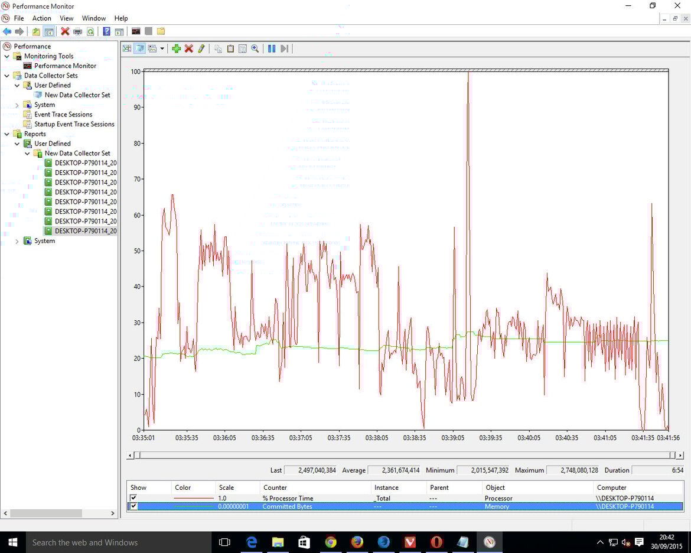The height and width of the screenshot is (553, 691).
Task: Click the printer icon in the console toolbar
Action: point(78,31)
